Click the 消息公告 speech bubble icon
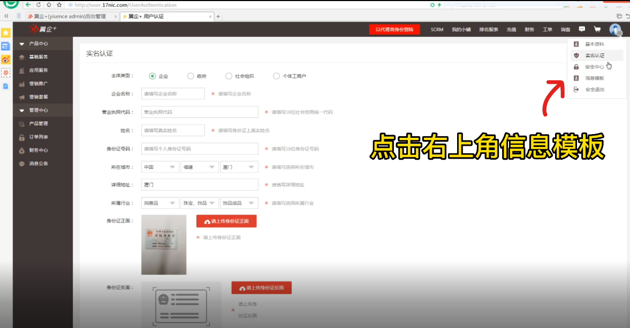 (x=22, y=163)
